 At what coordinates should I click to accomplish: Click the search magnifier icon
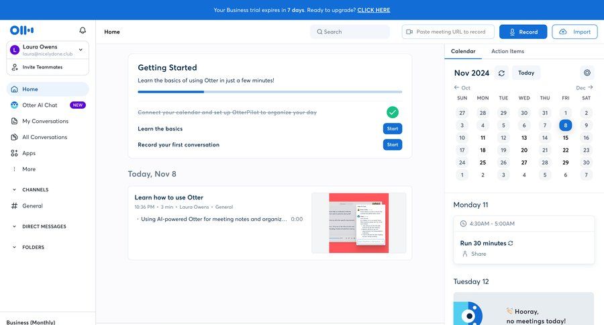[x=319, y=32]
